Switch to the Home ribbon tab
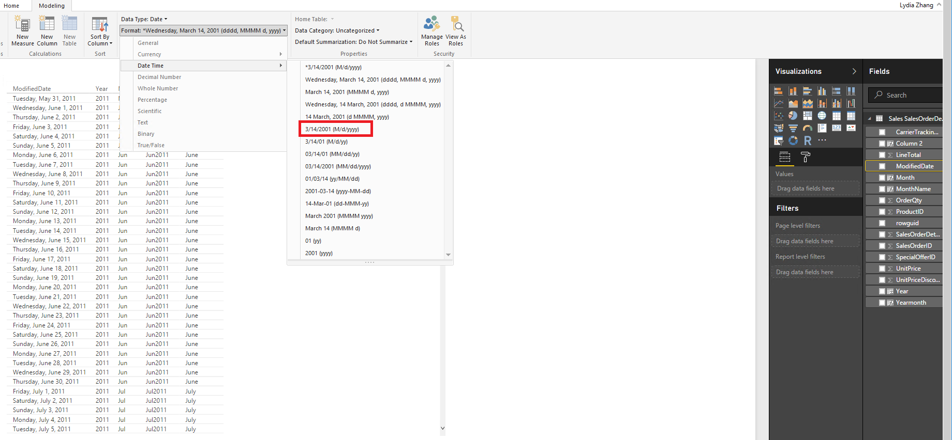The height and width of the screenshot is (440, 952). pyautogui.click(x=11, y=6)
